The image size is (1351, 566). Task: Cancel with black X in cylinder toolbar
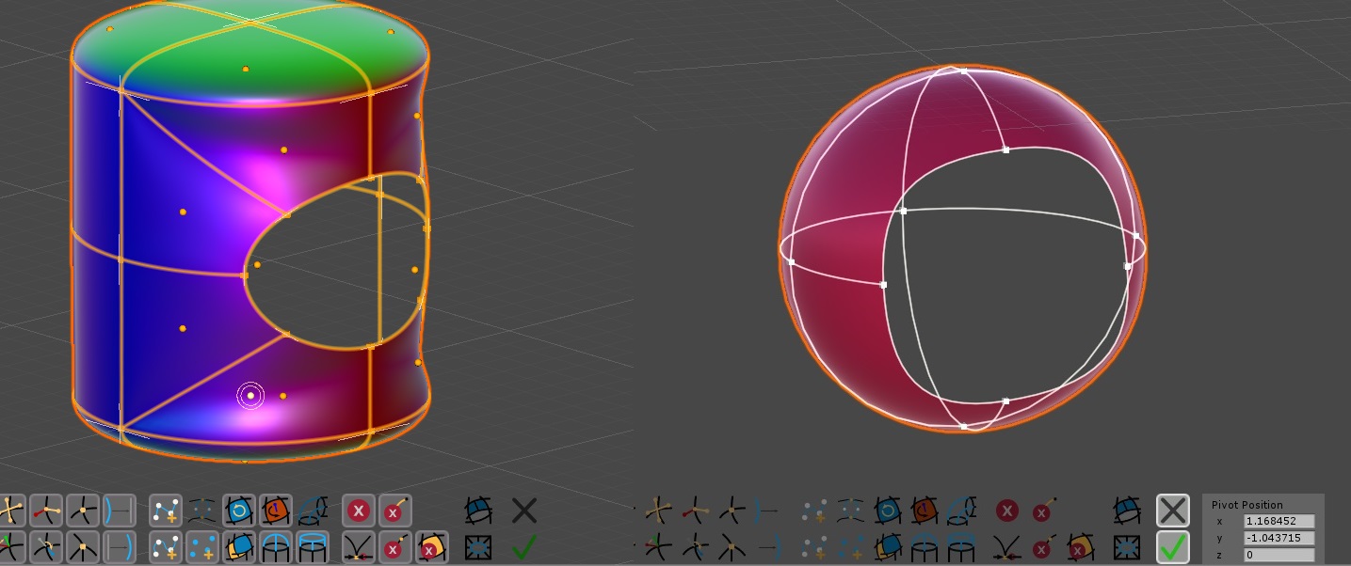(524, 511)
